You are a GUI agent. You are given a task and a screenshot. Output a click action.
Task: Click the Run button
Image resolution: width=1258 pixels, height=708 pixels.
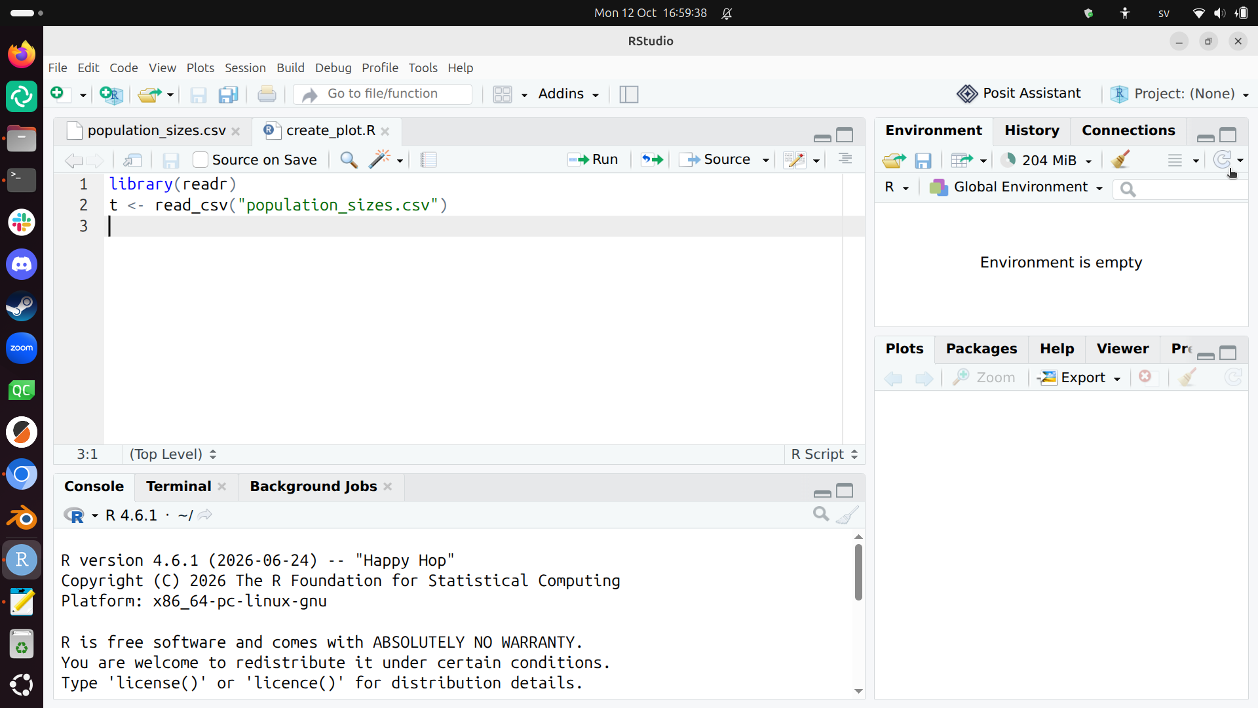point(593,159)
